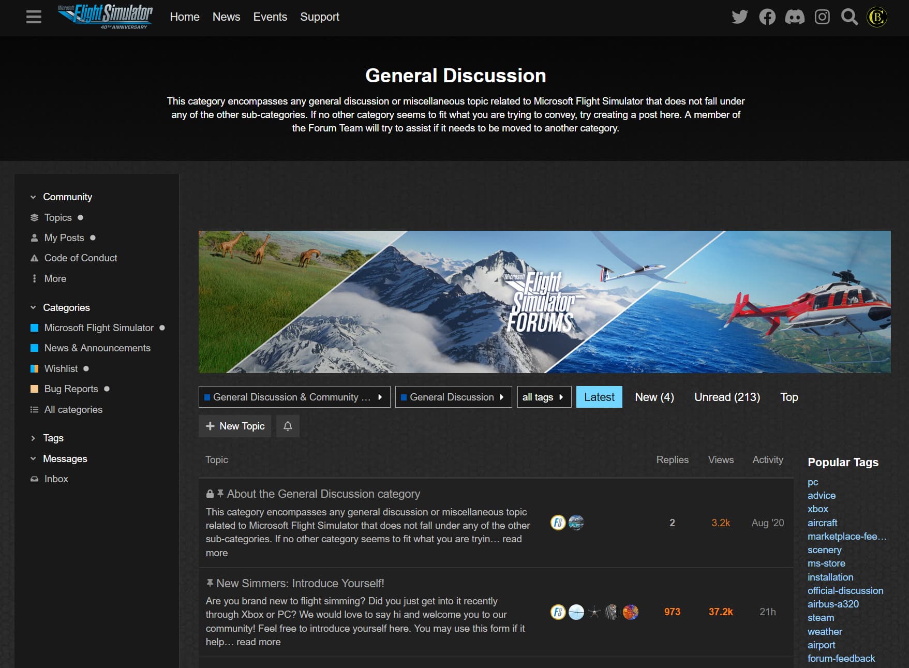Open the Microsoft Flight Simulator category link
Image resolution: width=909 pixels, height=668 pixels.
pyautogui.click(x=99, y=328)
